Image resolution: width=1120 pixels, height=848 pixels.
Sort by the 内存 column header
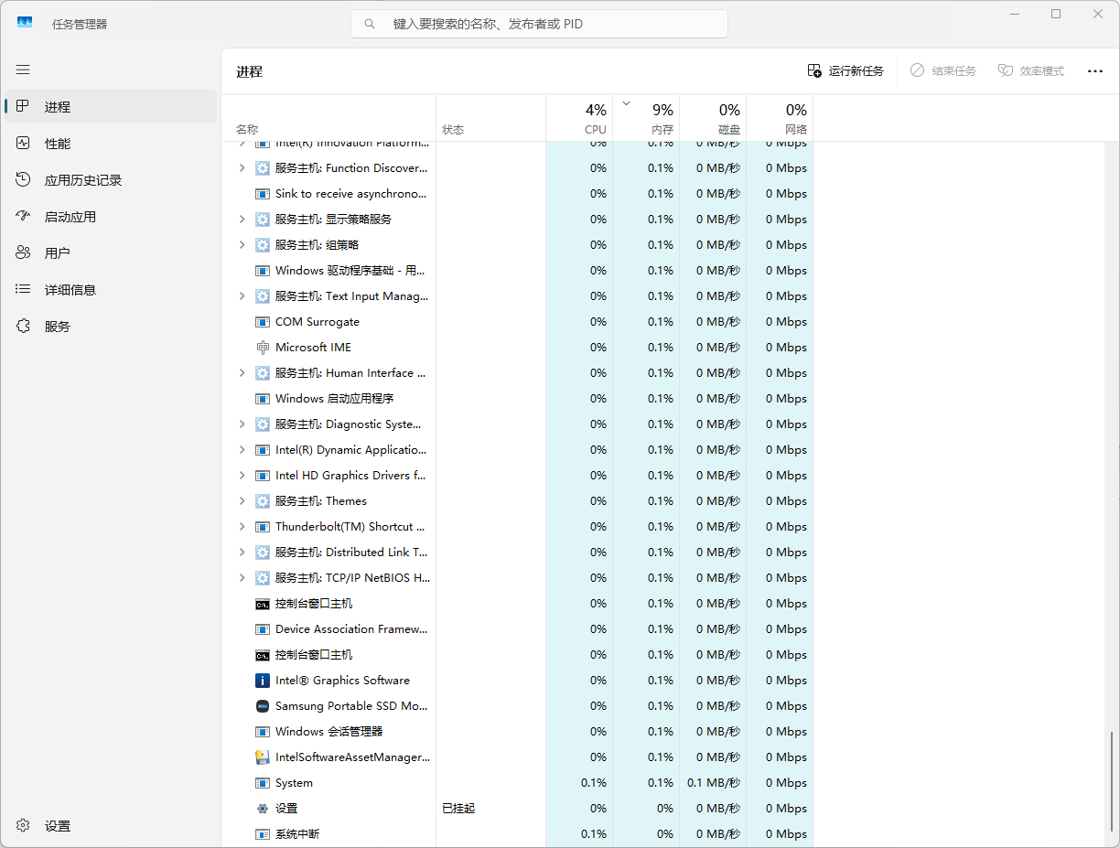[646, 118]
